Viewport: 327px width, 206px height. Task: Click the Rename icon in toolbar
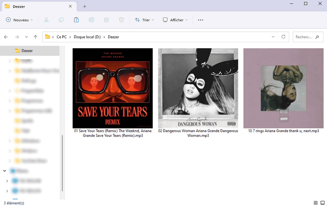[91, 20]
